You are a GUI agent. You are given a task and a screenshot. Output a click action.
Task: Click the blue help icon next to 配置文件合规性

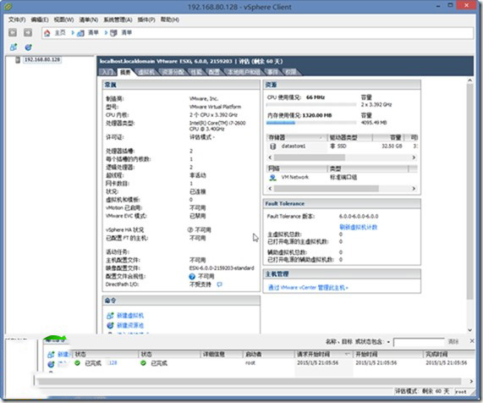(x=192, y=277)
